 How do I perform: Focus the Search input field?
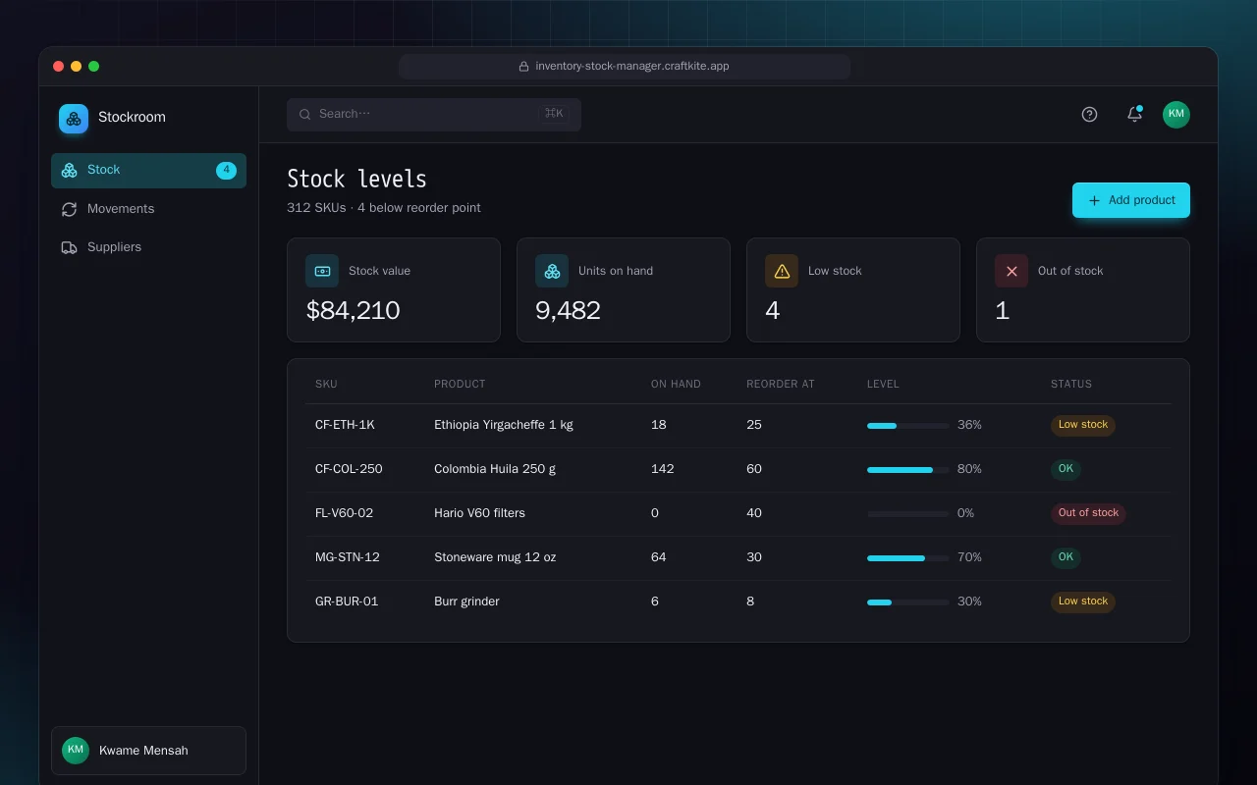pyautogui.click(x=434, y=115)
